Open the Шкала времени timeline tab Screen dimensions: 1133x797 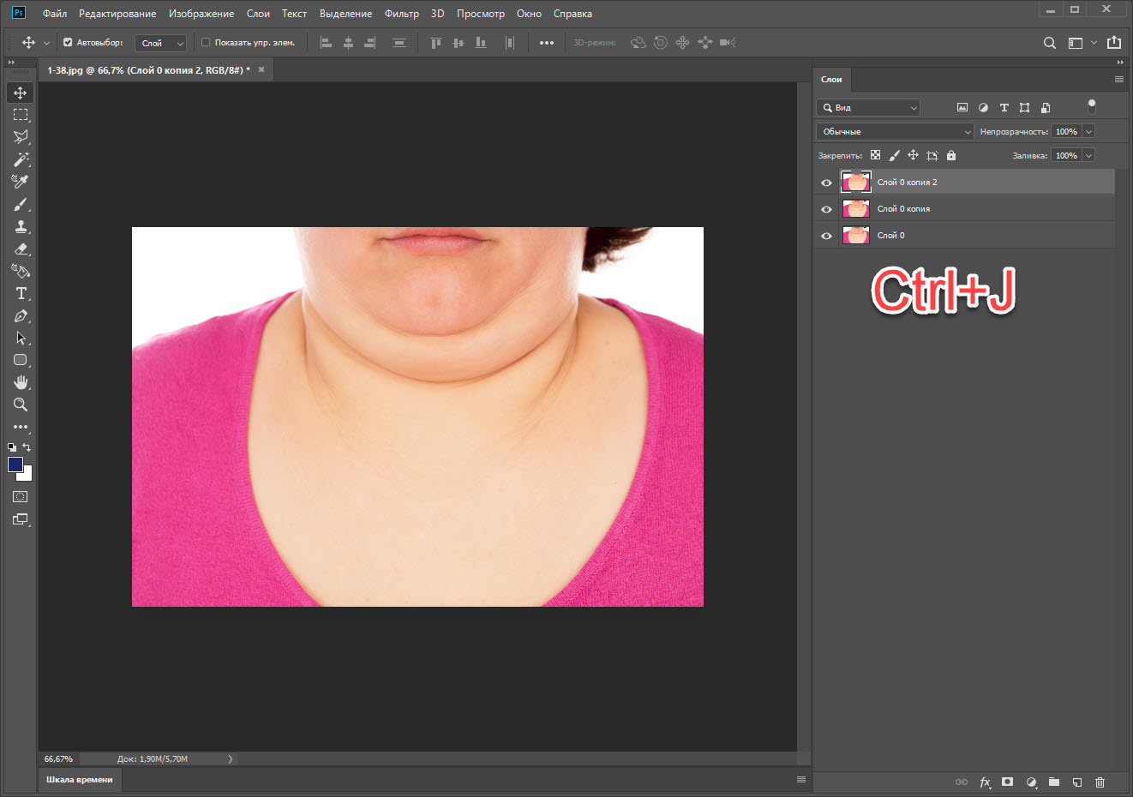click(x=80, y=779)
